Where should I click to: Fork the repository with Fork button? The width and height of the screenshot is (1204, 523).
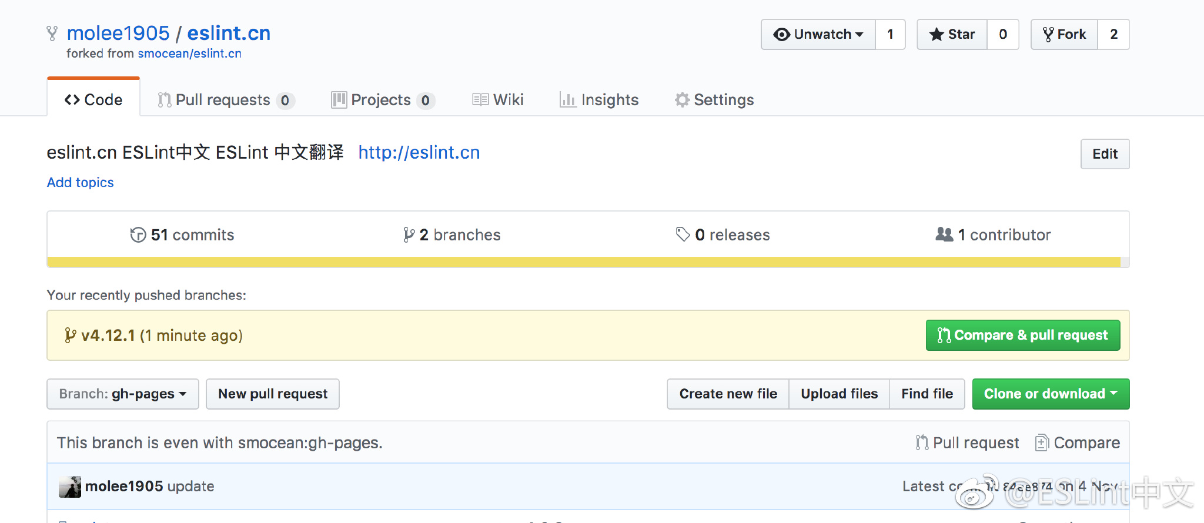pos(1064,34)
